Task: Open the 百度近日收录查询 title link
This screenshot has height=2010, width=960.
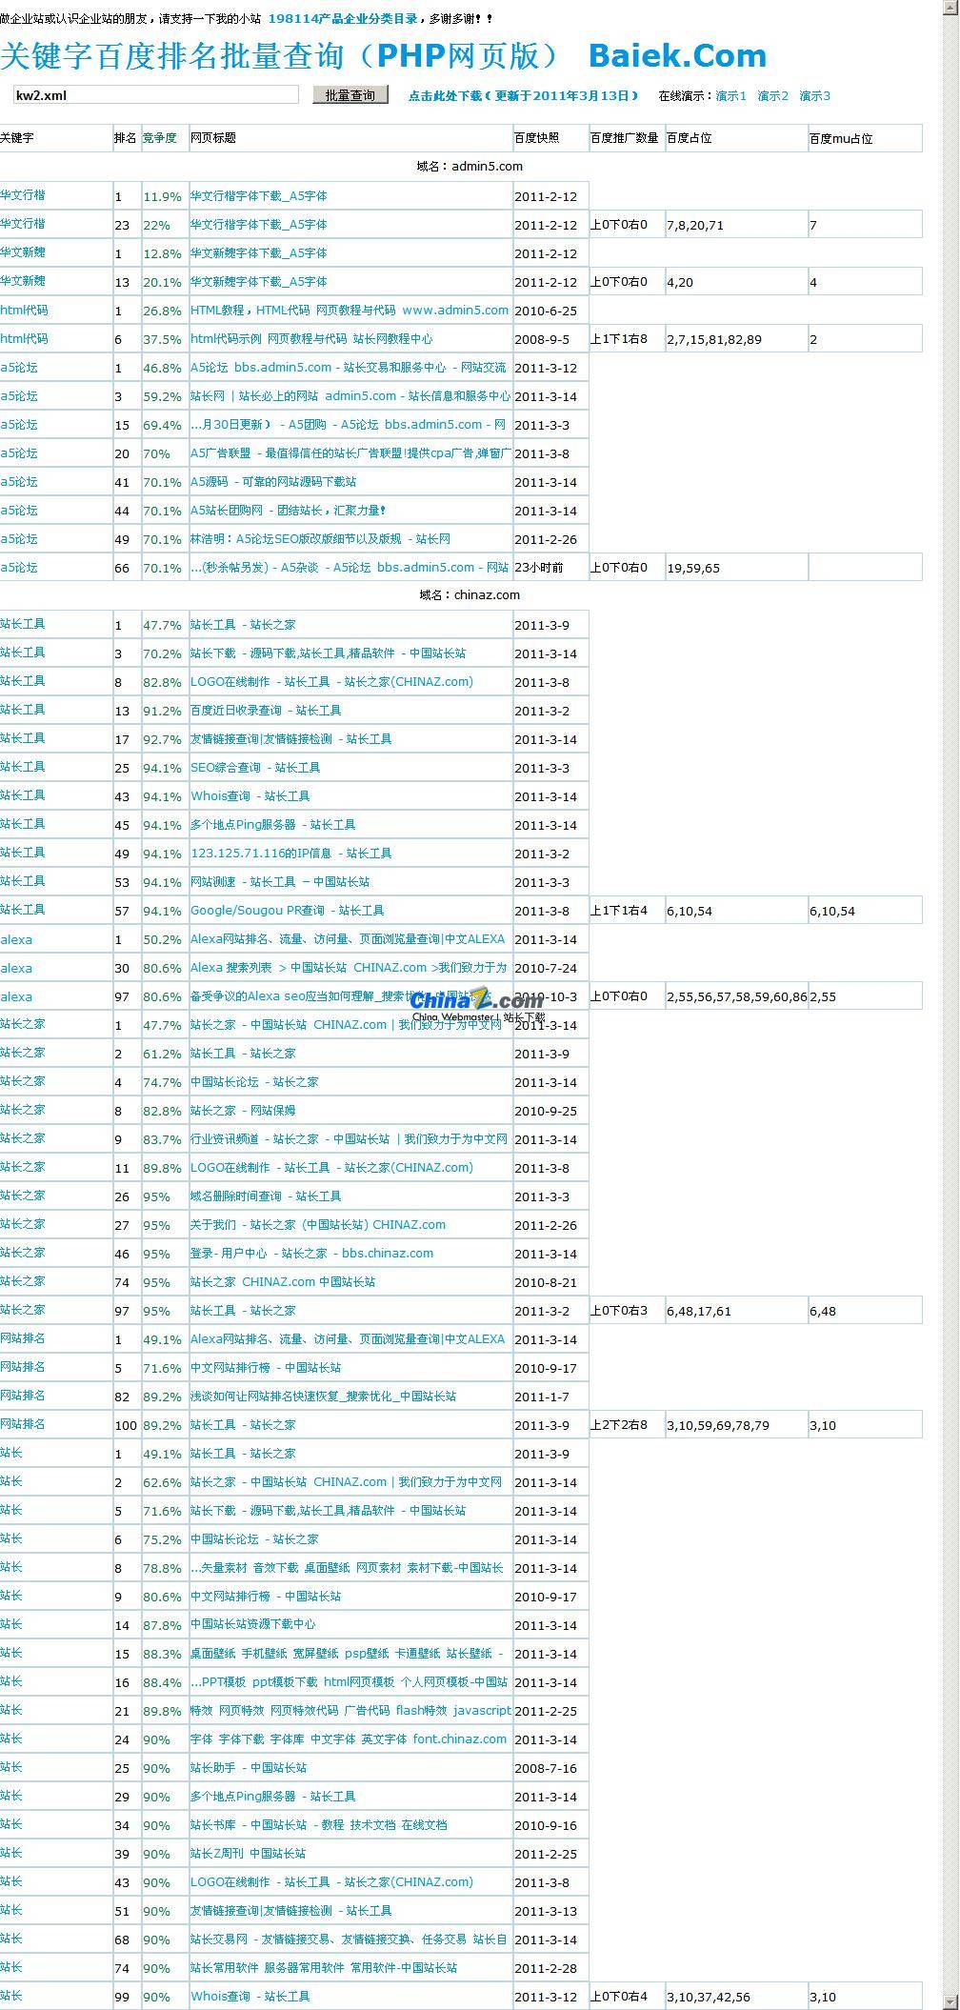Action: (x=266, y=711)
